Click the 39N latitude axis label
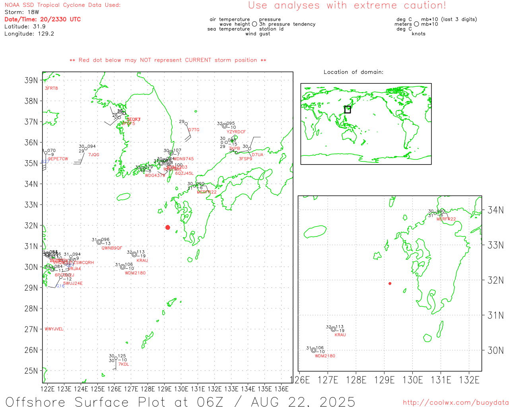This screenshot has height=407, width=509. click(x=31, y=80)
